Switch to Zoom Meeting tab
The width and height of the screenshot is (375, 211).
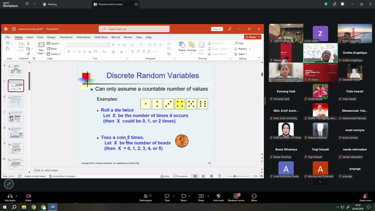point(50,4)
